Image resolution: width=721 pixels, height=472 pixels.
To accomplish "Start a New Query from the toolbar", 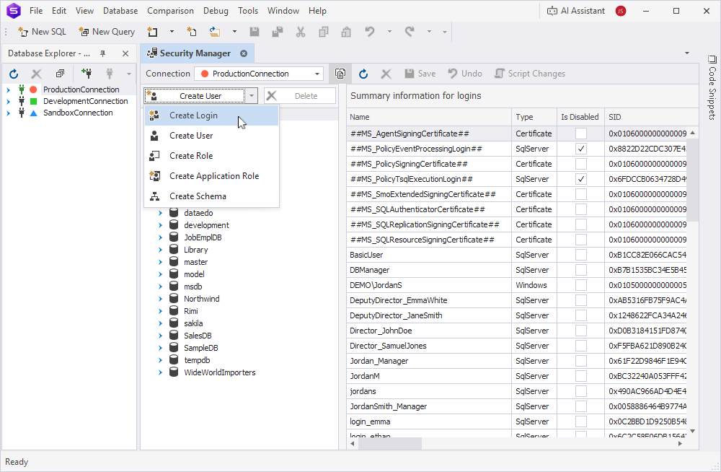I will point(106,32).
